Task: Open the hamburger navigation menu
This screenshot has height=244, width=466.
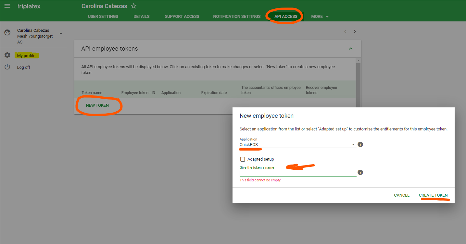Action: coord(7,6)
